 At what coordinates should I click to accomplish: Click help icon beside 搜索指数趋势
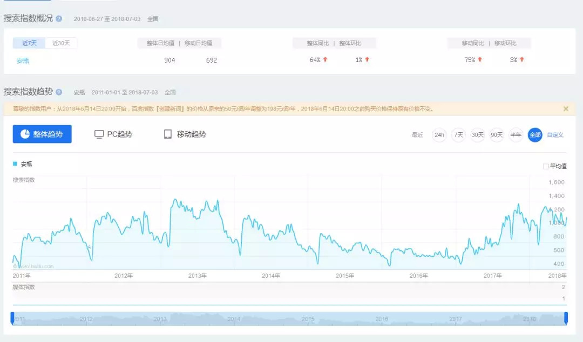pos(59,92)
